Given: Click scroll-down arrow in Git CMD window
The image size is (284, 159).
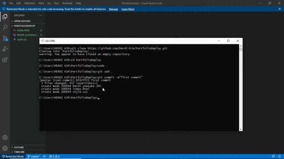Looking at the screenshot, I should click(x=241, y=129).
